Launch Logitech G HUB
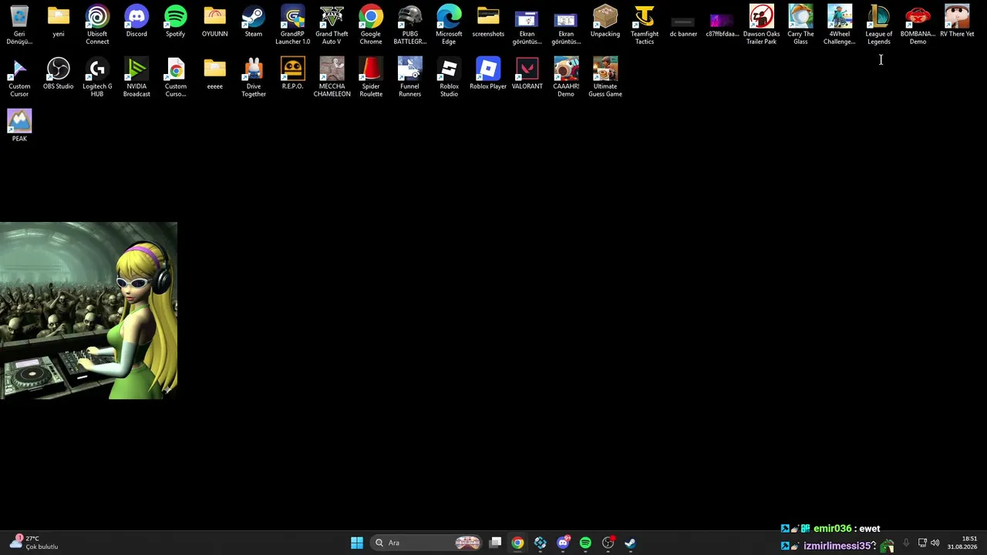The height and width of the screenshot is (555, 987). pos(97,77)
